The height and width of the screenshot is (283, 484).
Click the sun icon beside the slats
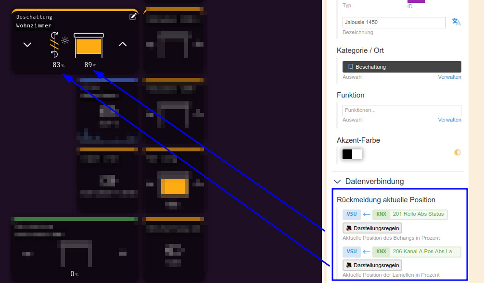tap(65, 41)
